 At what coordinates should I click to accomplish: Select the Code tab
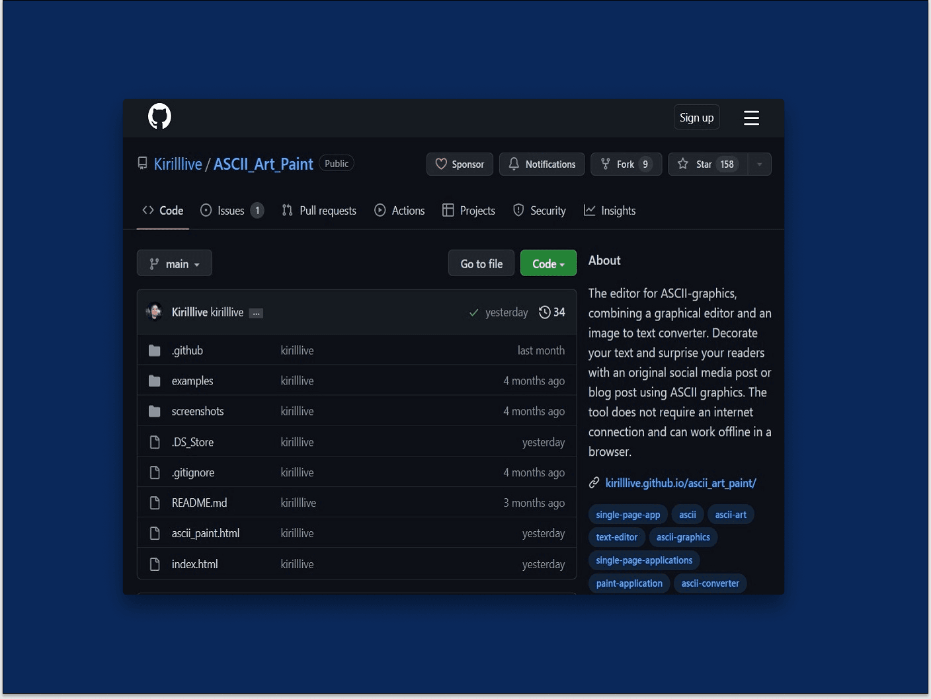(163, 211)
